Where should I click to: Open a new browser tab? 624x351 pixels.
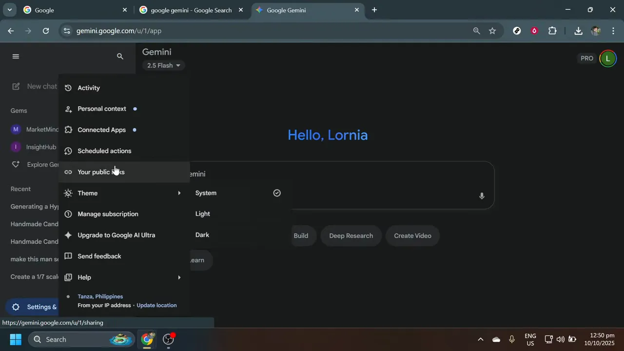coord(374,10)
